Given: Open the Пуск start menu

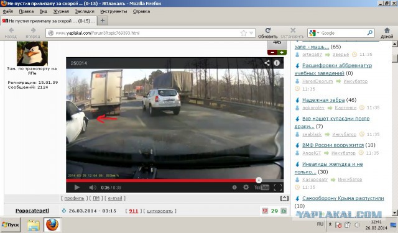Looking at the screenshot, I should pyautogui.click(x=11, y=225).
